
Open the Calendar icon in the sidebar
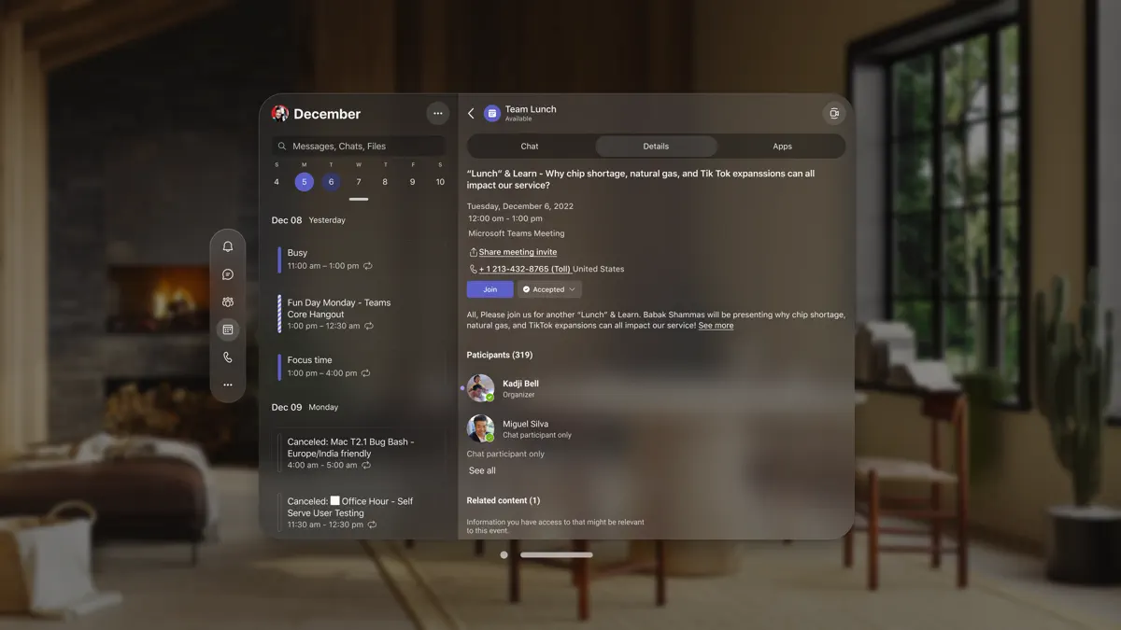pyautogui.click(x=227, y=329)
